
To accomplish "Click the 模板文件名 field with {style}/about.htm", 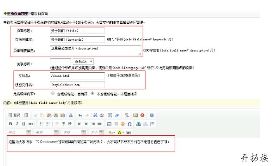I will 77,85.
